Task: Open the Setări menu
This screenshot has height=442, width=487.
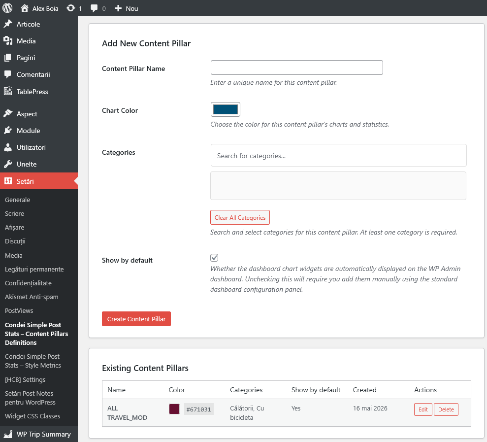Action: (39, 181)
